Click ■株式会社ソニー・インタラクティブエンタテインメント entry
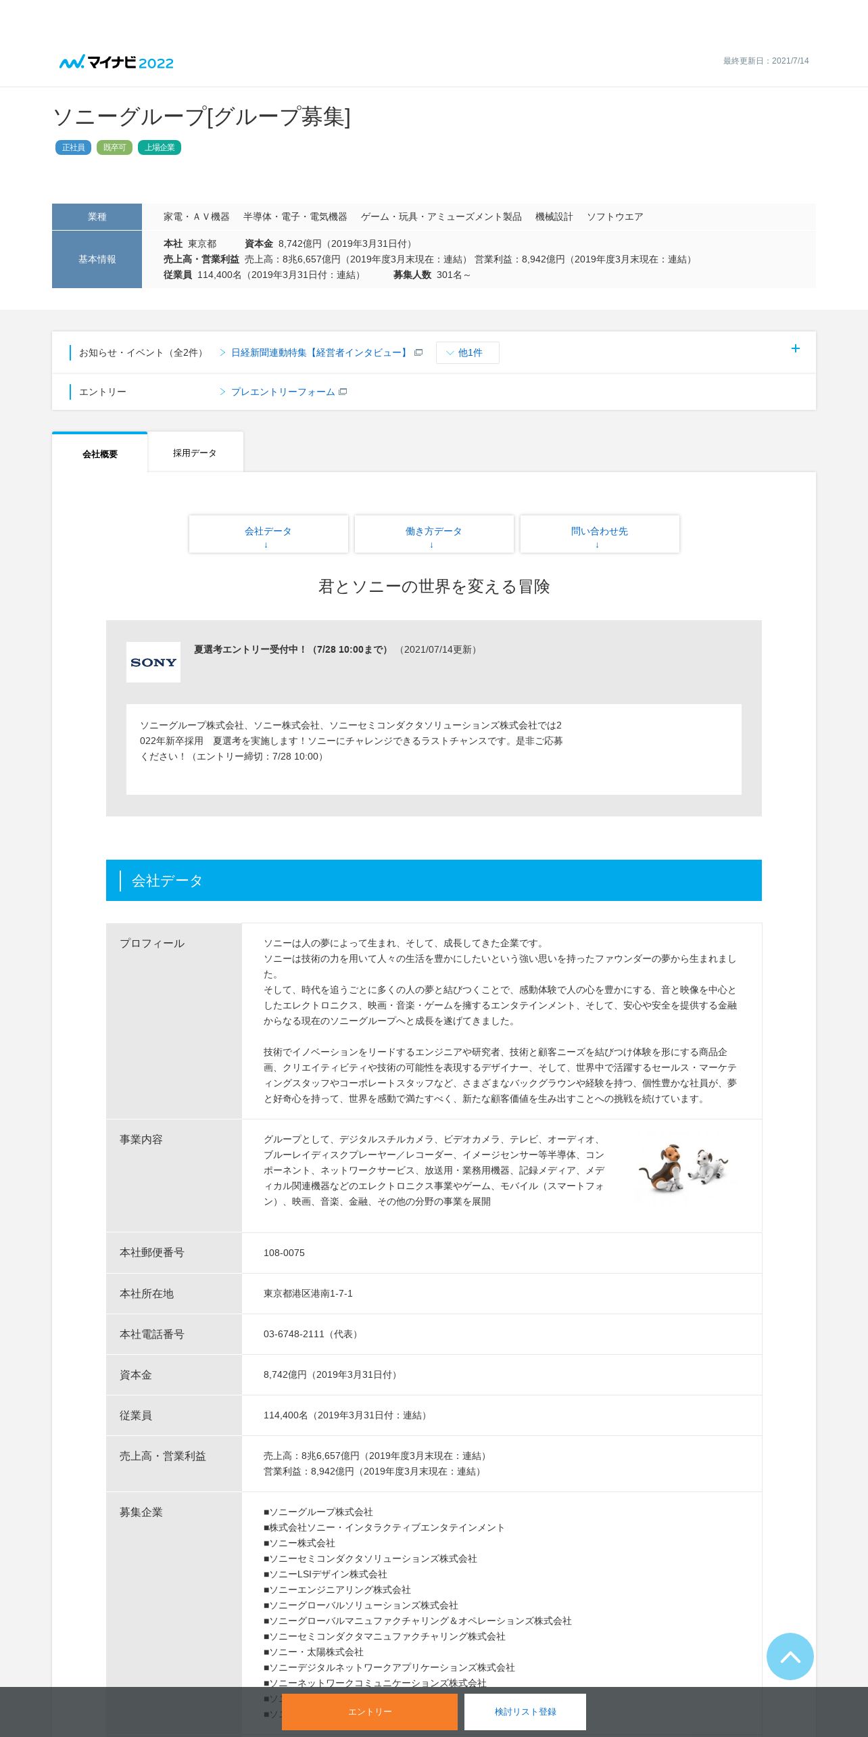Viewport: 868px width, 1737px height. [x=384, y=1527]
